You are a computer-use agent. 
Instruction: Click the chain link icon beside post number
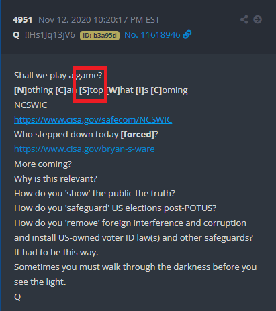[x=187, y=35]
